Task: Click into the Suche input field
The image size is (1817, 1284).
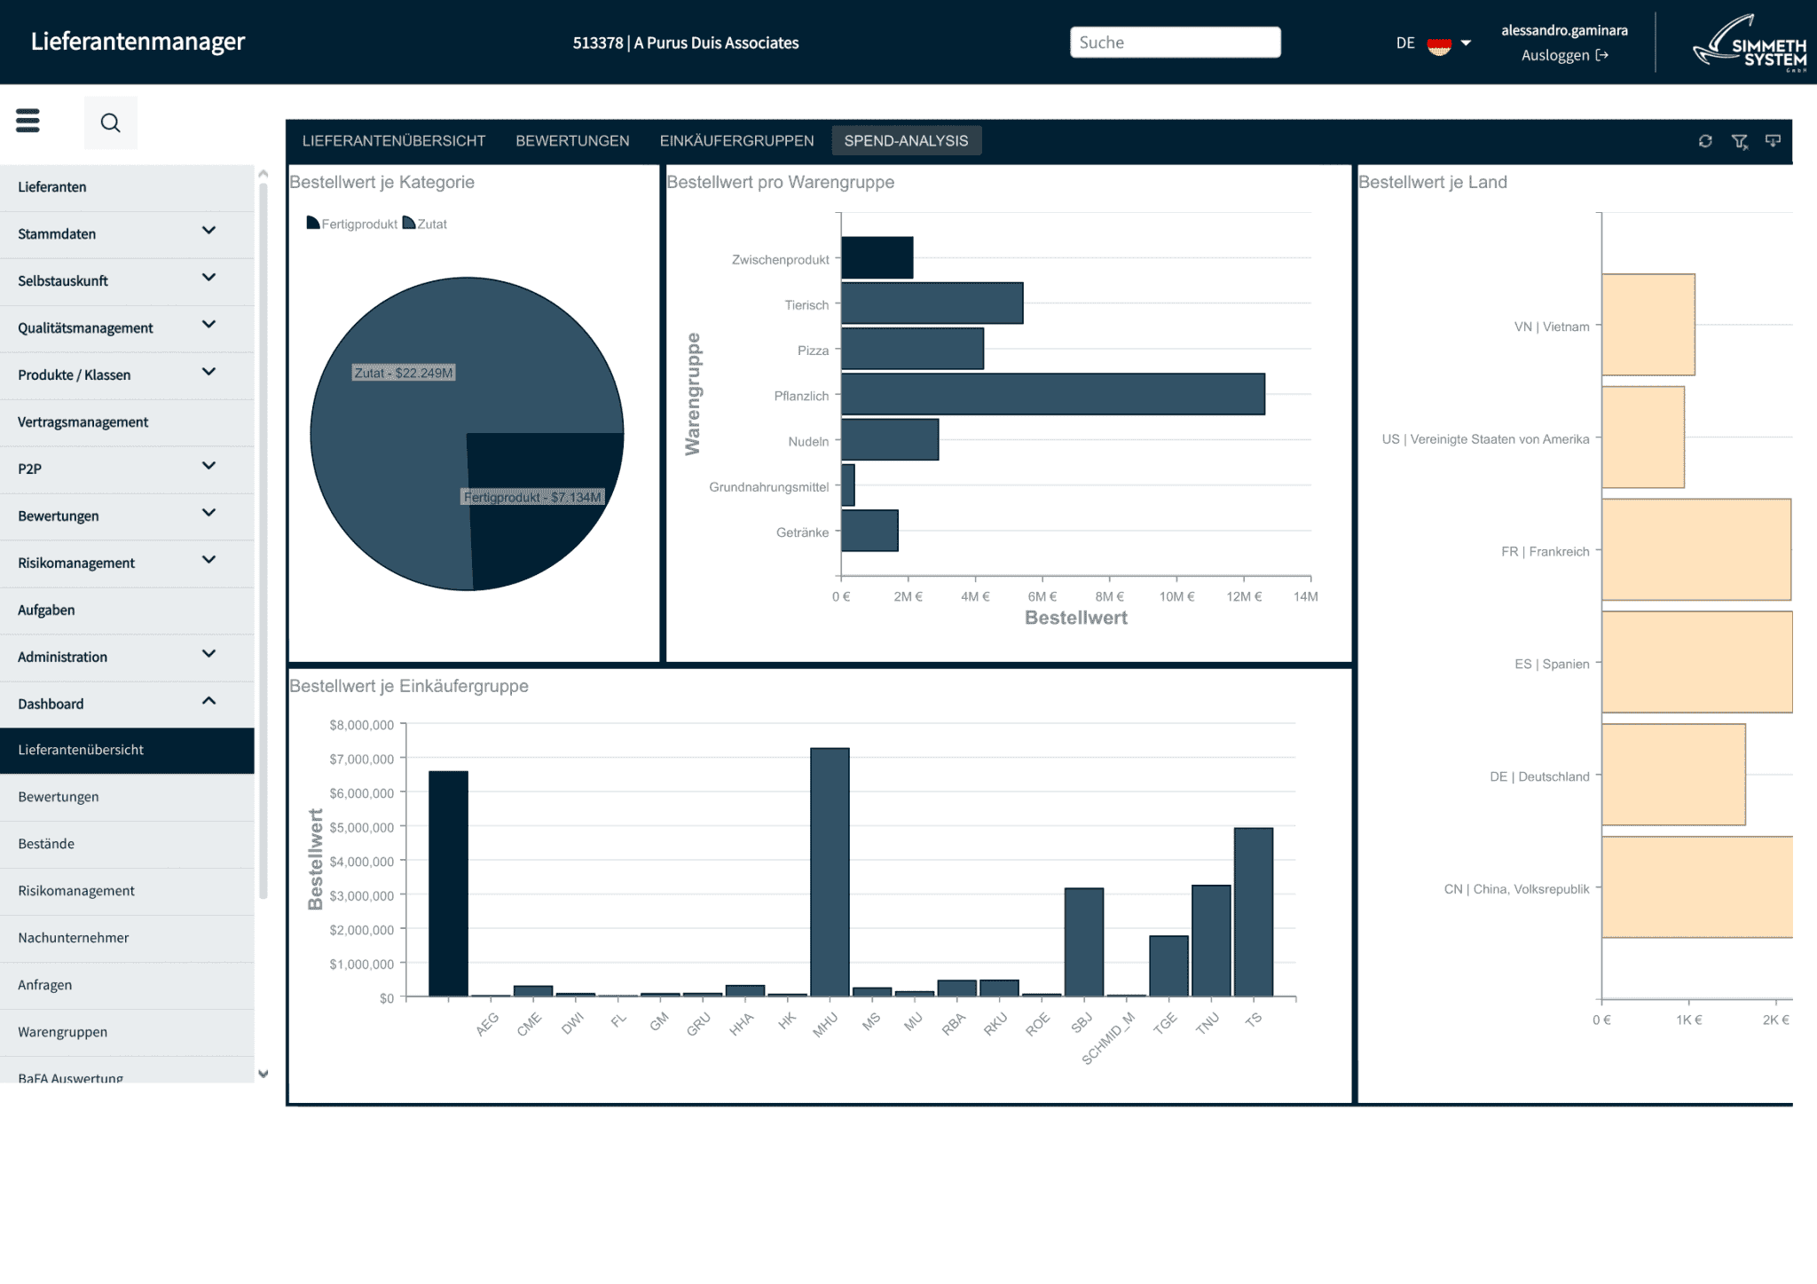Action: point(1175,43)
